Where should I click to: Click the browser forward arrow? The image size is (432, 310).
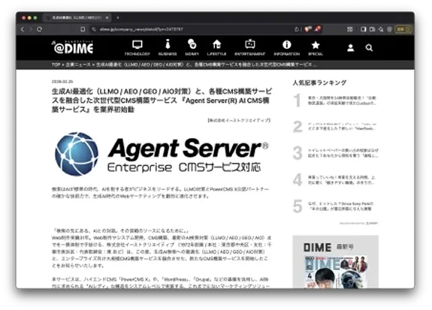[x=31, y=29]
